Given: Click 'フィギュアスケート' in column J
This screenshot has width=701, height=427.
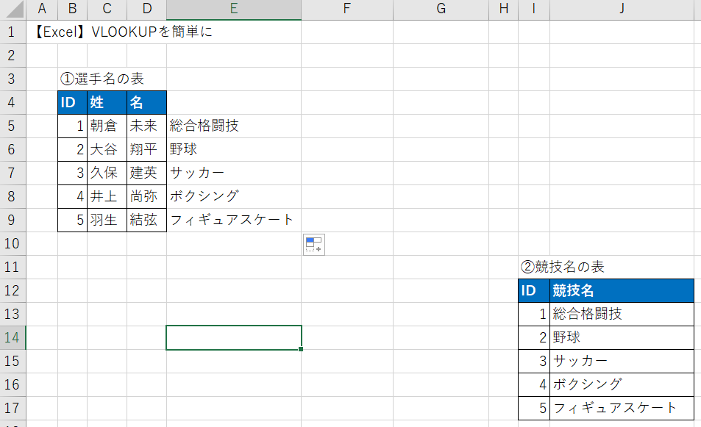Looking at the screenshot, I should pyautogui.click(x=622, y=408).
